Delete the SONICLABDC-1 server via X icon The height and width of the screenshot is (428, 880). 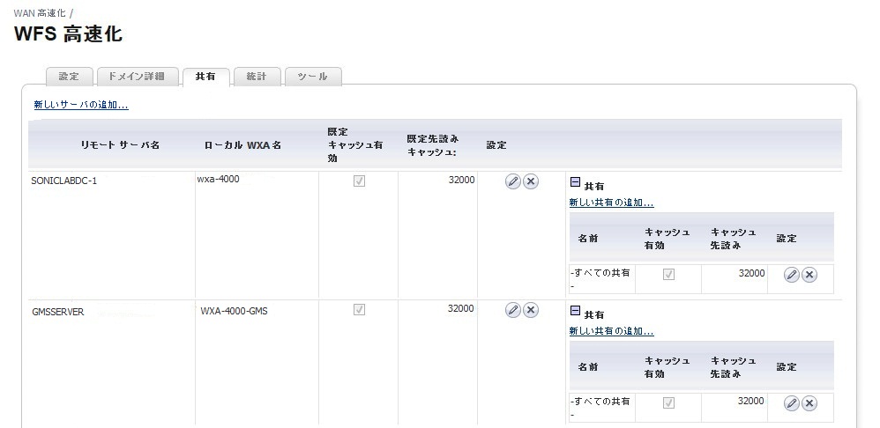pos(531,181)
